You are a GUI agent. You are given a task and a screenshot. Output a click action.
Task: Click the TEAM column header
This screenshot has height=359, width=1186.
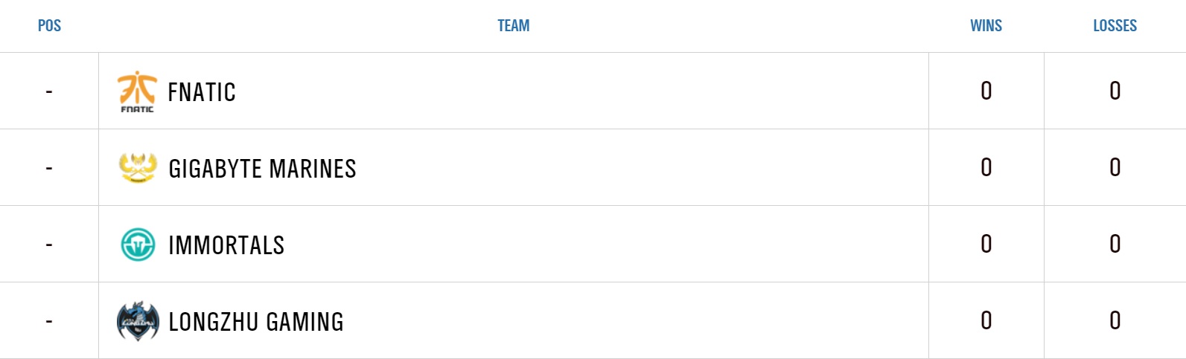click(513, 25)
